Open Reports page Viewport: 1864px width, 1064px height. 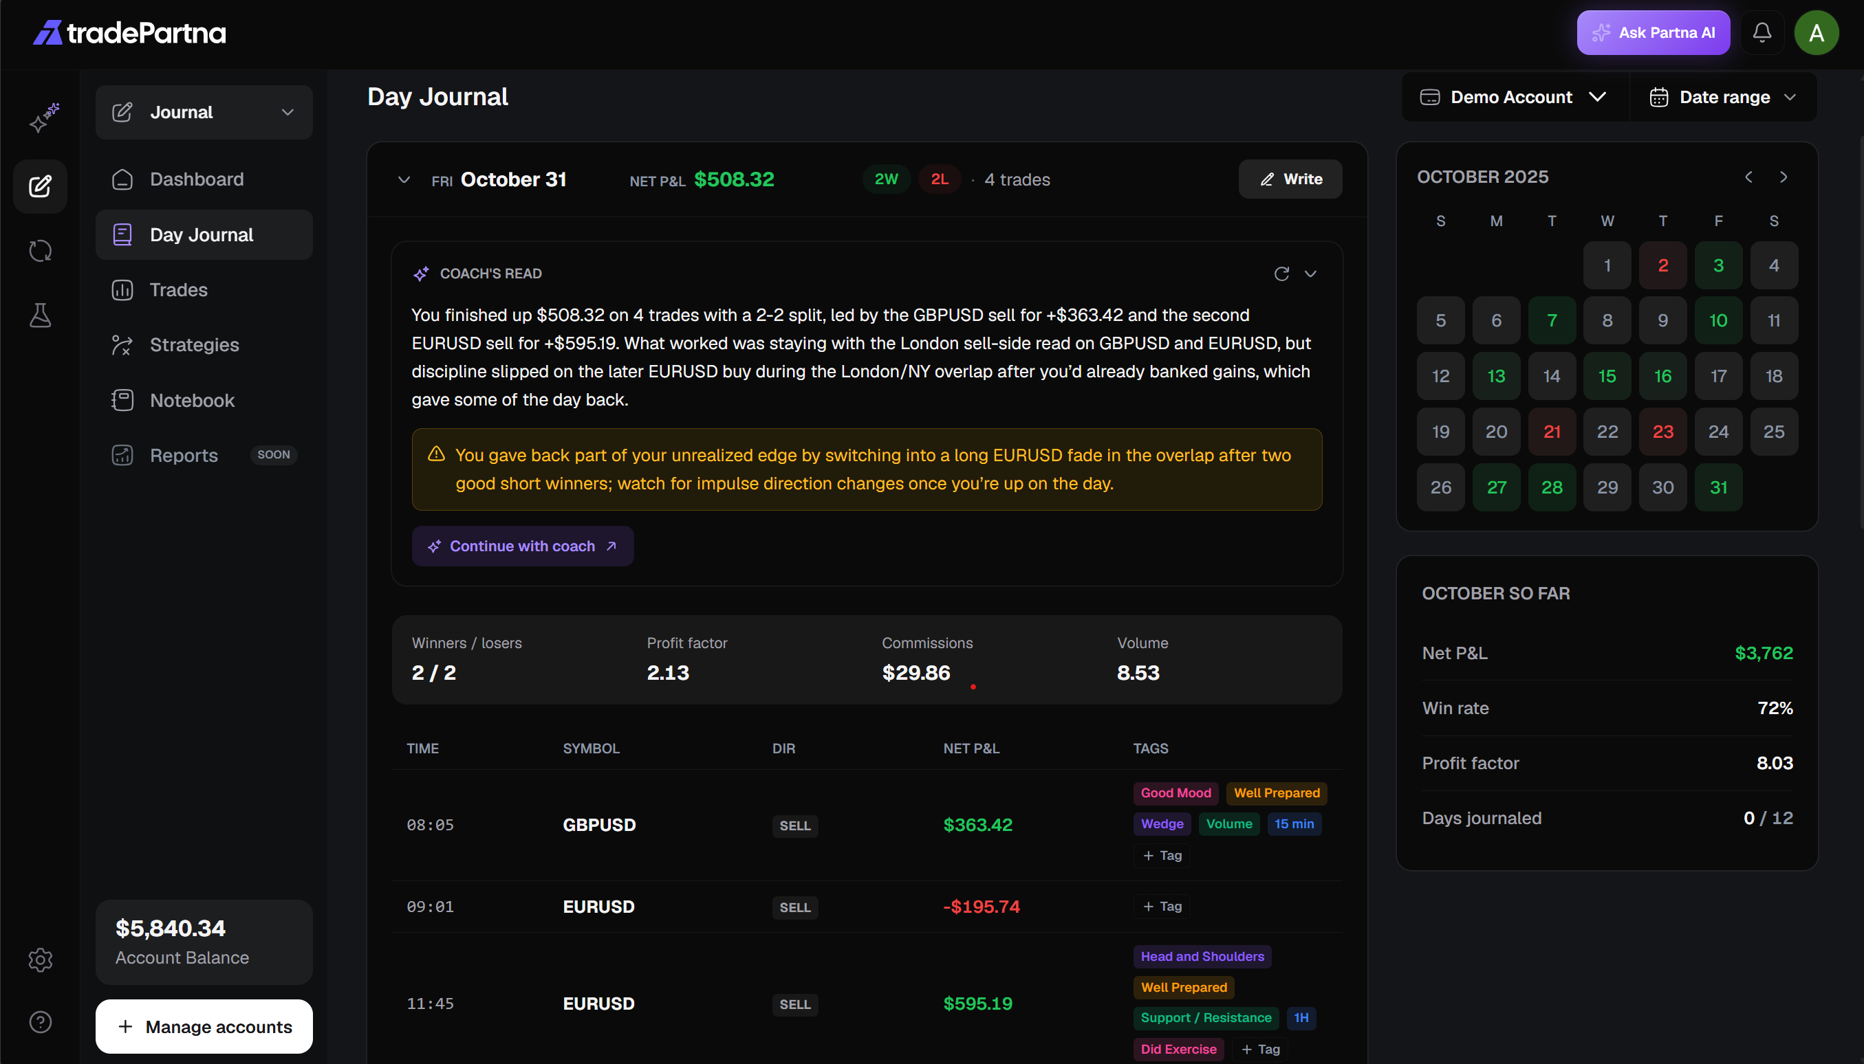point(204,455)
